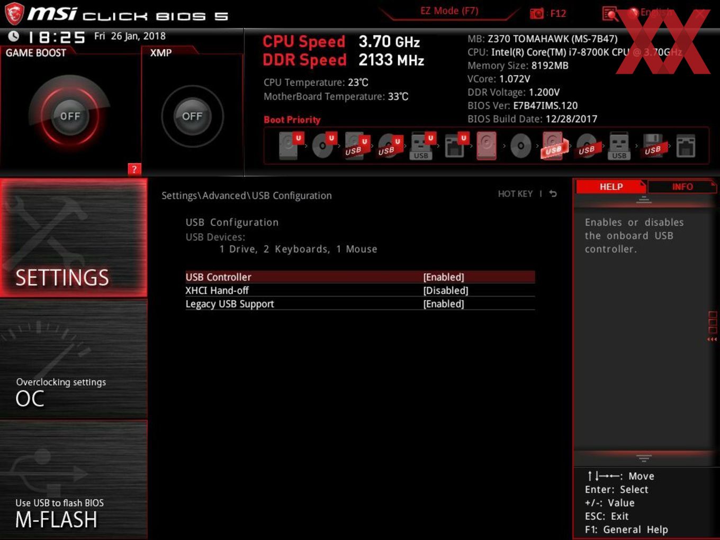The image size is (720, 540).
Task: Open the BIOS search magnifier icon
Action: click(x=610, y=14)
